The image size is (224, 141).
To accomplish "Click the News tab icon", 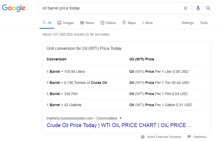I will (x=82, y=23).
